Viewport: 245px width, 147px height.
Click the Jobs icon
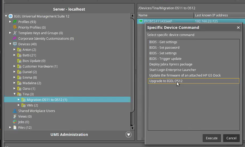[x=15, y=122]
